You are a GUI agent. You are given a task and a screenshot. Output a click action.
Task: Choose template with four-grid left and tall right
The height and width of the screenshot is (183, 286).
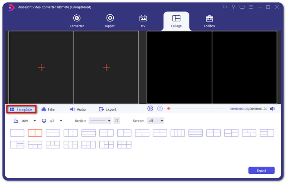[x=89, y=145]
